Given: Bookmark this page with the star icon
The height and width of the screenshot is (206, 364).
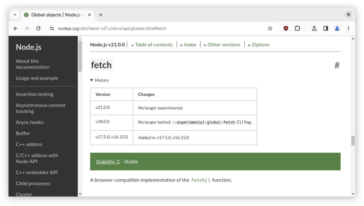Looking at the screenshot, I should (x=270, y=28).
